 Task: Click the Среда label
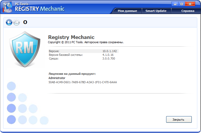click(x=54, y=59)
